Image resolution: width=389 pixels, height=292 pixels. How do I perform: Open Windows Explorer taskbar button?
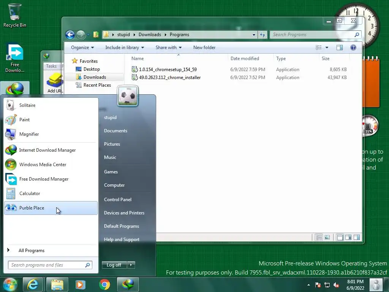(57, 284)
